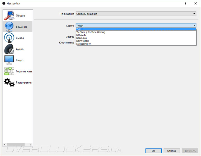Click the Ключ потока label
The width and height of the screenshot is (201, 156).
click(x=66, y=43)
